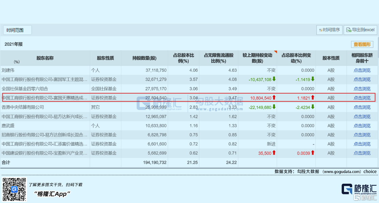Select the 招商银行-易方达创新成长 shareholder name

[45, 135]
